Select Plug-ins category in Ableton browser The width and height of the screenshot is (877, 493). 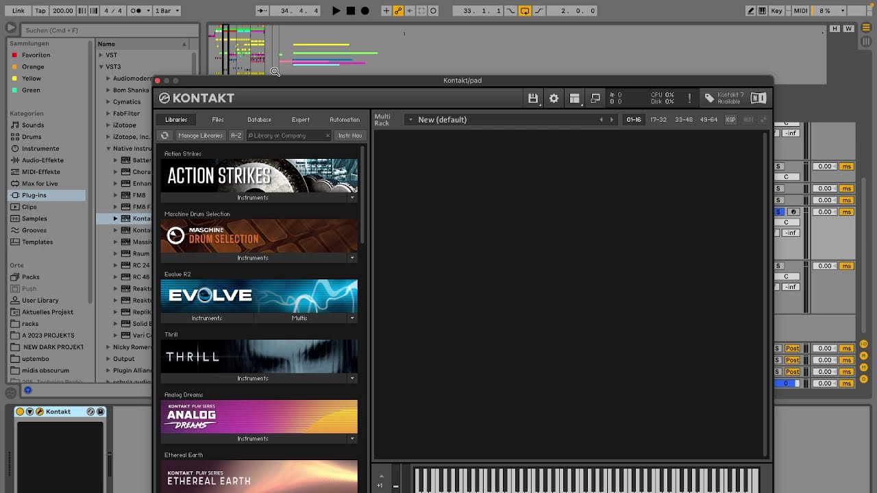pyautogui.click(x=47, y=195)
